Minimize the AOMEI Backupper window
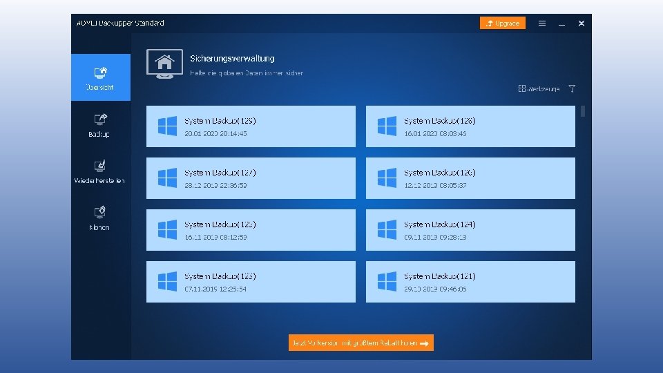This screenshot has width=663, height=373. point(561,23)
